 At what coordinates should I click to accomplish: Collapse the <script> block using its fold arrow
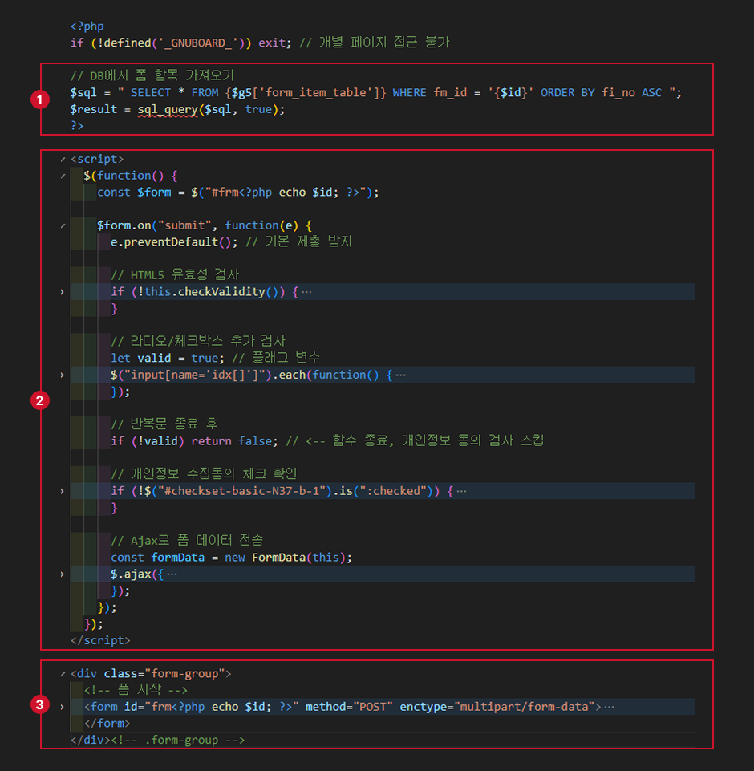point(63,160)
